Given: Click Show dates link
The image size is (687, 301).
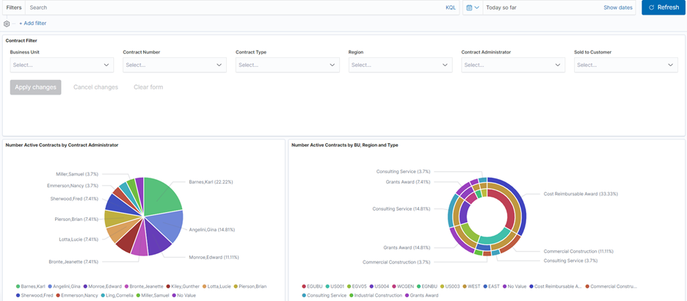Looking at the screenshot, I should click(618, 7).
